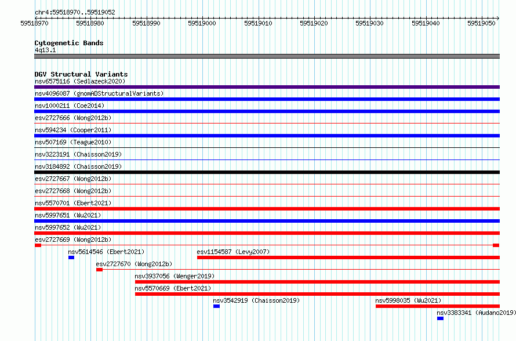This screenshot has width=516, height=341.
Task: Select nsv3542919 (Chaisson2019) label
Action: (256, 300)
